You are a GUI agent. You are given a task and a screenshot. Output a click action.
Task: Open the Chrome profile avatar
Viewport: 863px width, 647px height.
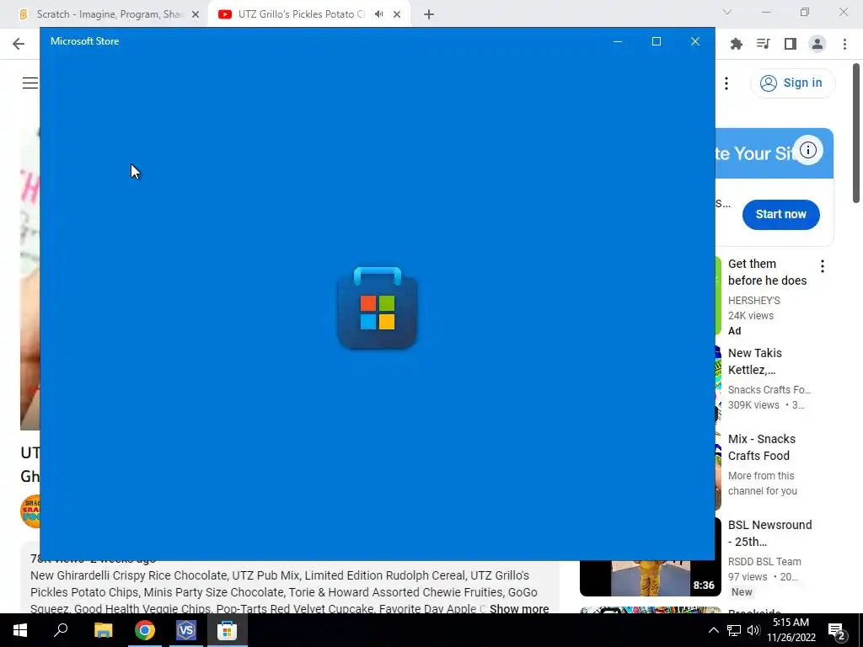click(x=817, y=44)
